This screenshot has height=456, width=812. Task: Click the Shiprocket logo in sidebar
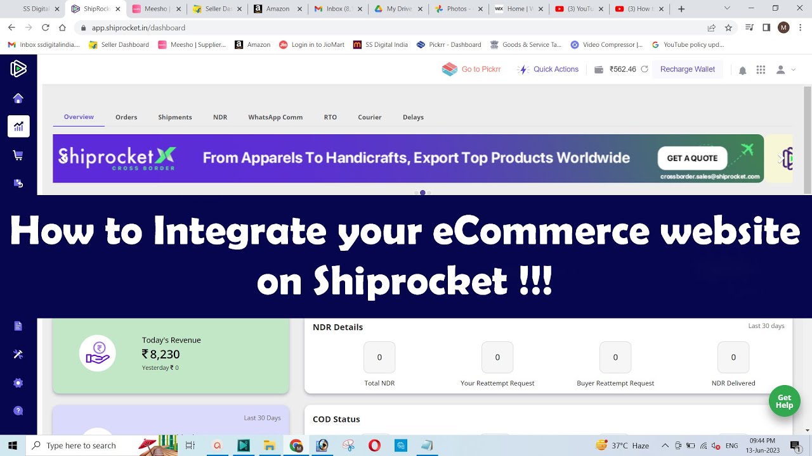tap(18, 69)
